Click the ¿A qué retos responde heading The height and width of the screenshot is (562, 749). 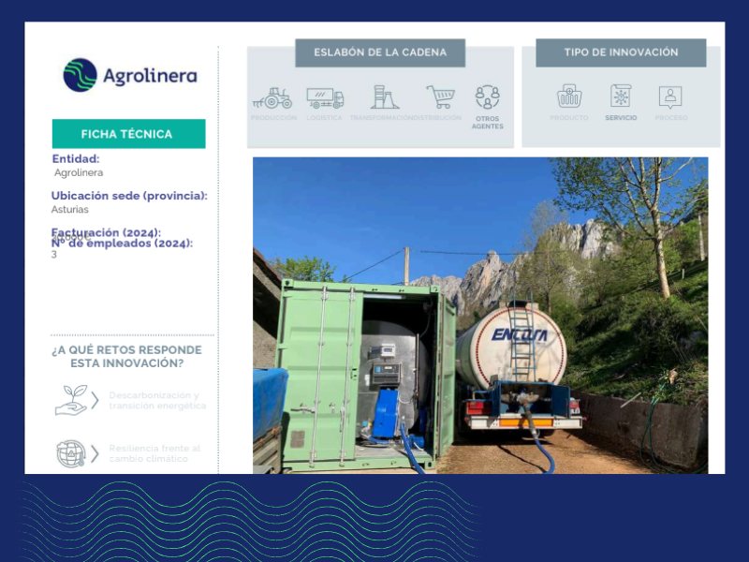(x=126, y=357)
